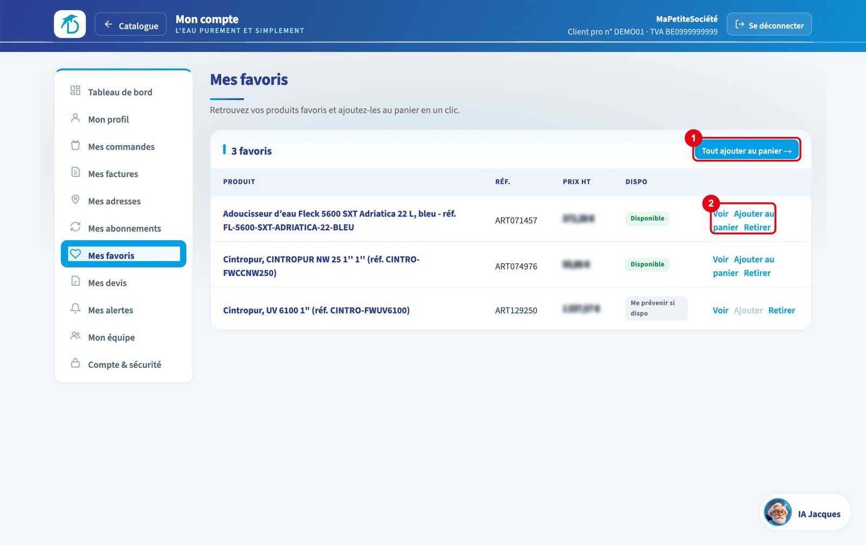Log out with Se déconnecter
The width and height of the screenshot is (866, 545).
[769, 24]
